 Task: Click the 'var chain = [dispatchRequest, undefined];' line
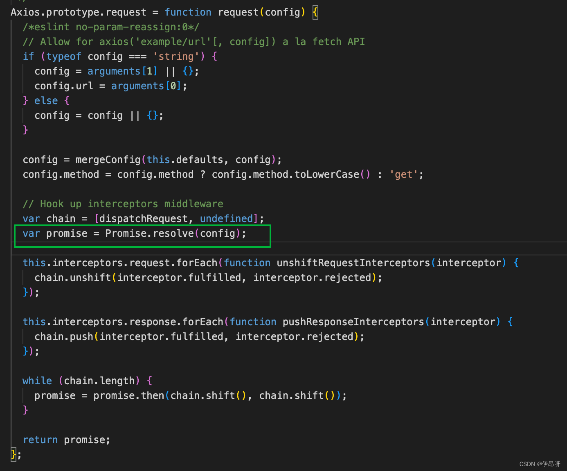coord(143,219)
